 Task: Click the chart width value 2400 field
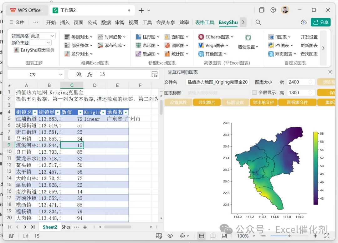point(300,82)
